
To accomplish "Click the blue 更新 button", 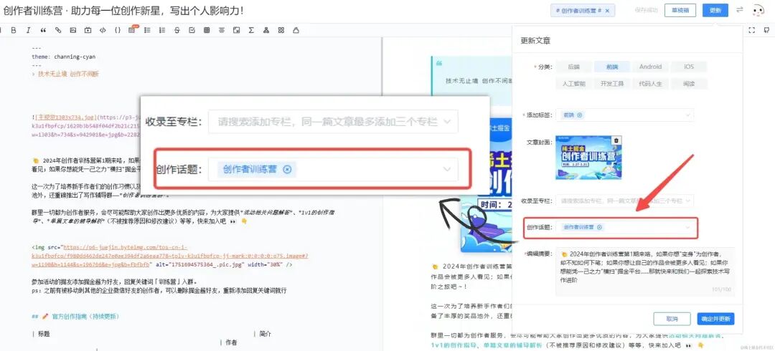I will pyautogui.click(x=715, y=10).
